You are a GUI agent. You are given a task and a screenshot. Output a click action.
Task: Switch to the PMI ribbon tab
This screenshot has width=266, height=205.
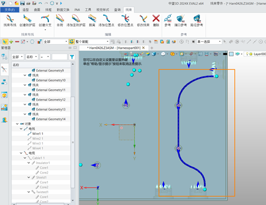tap(77, 10)
